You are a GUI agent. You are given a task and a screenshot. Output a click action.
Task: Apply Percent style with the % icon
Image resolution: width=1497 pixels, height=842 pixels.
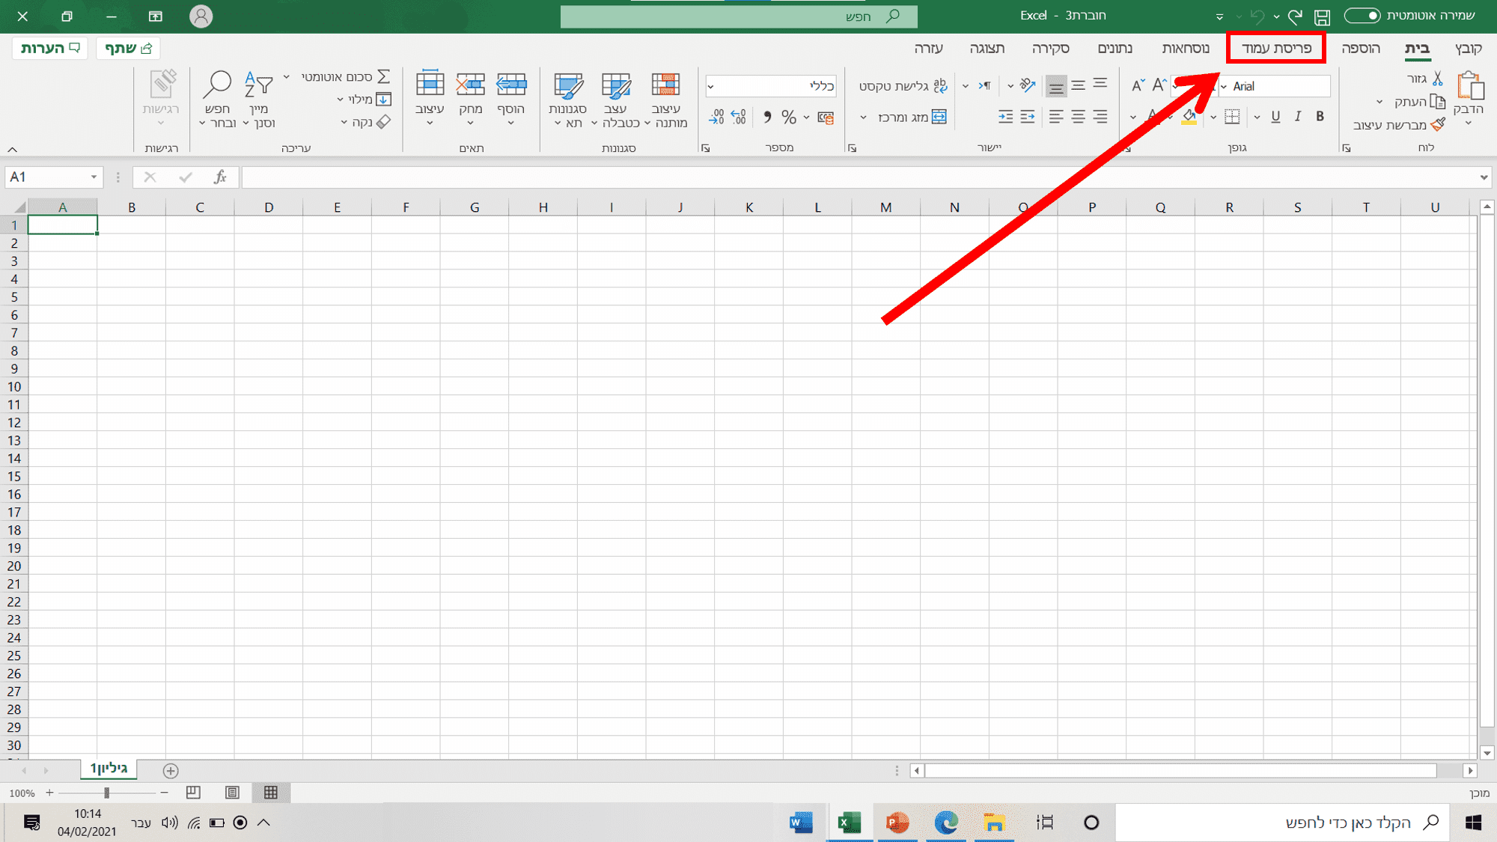(x=788, y=117)
